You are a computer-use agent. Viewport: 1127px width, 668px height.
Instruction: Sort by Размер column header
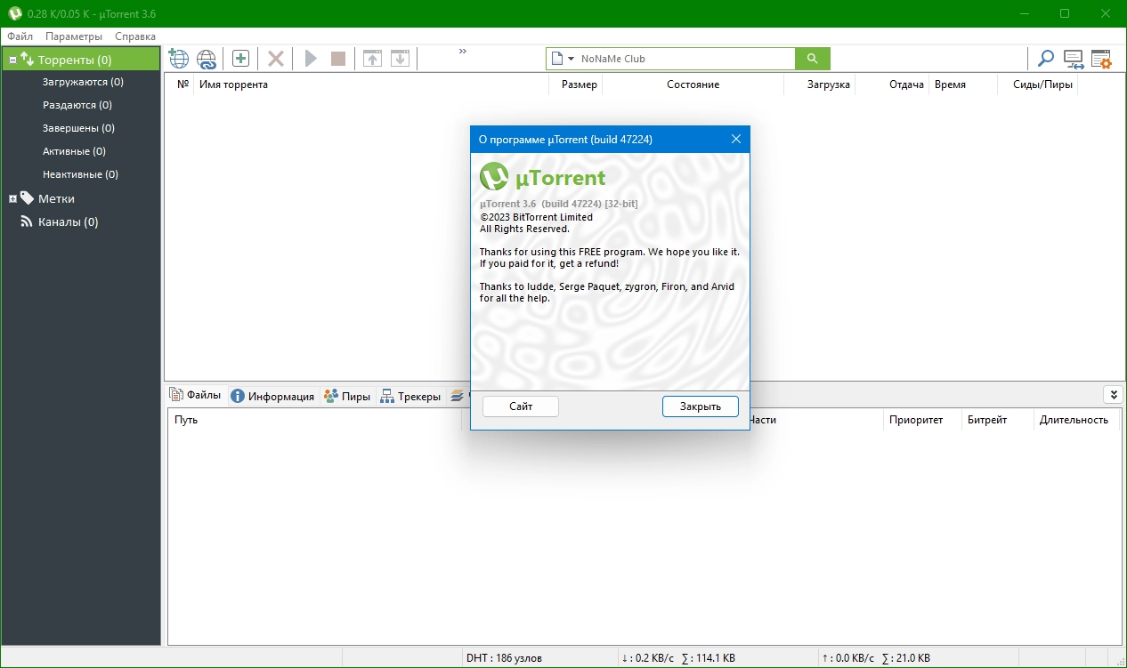(x=577, y=85)
